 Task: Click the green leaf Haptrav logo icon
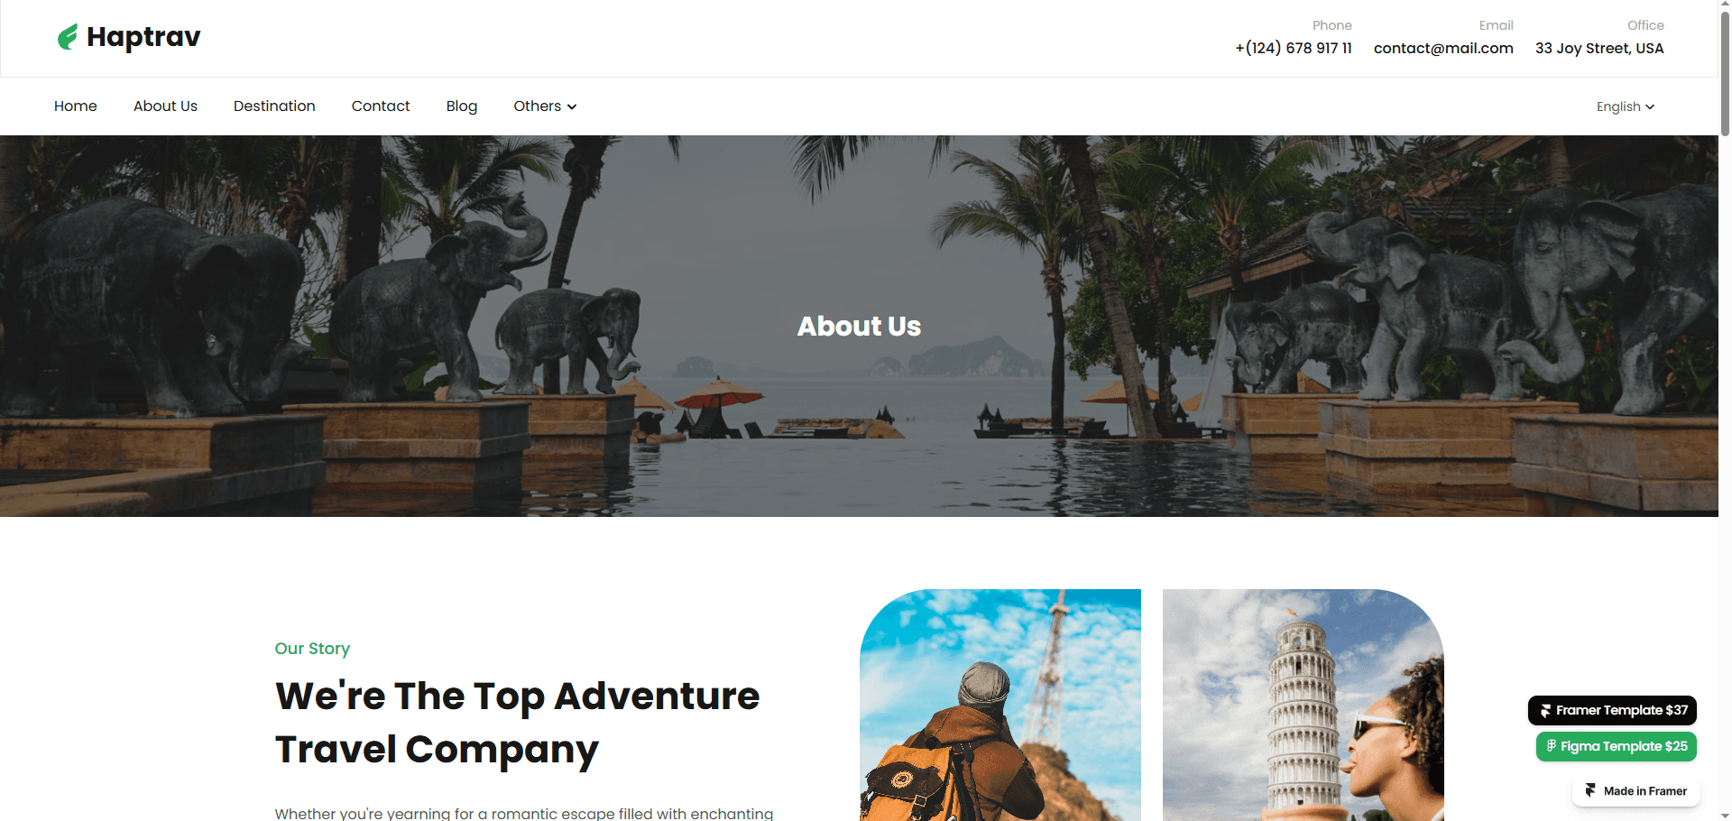(68, 37)
